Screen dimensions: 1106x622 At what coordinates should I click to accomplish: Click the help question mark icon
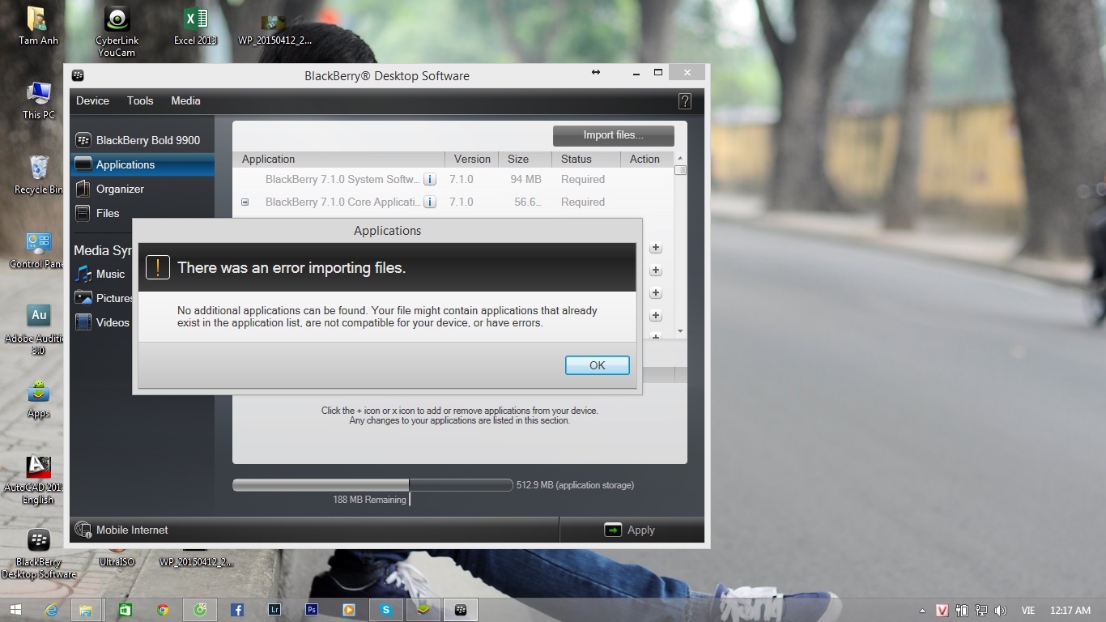click(x=684, y=101)
